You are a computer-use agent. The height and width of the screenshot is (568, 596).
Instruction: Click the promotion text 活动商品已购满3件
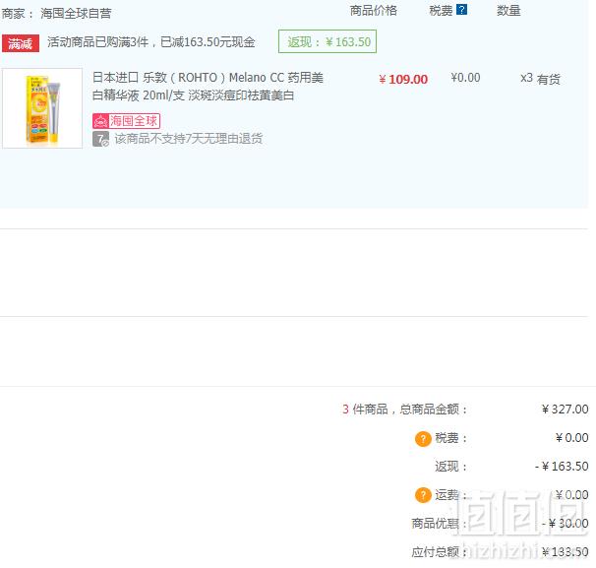coord(98,42)
